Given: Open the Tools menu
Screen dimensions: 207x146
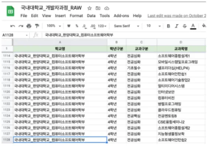Looking at the screenshot, I should [105, 15].
